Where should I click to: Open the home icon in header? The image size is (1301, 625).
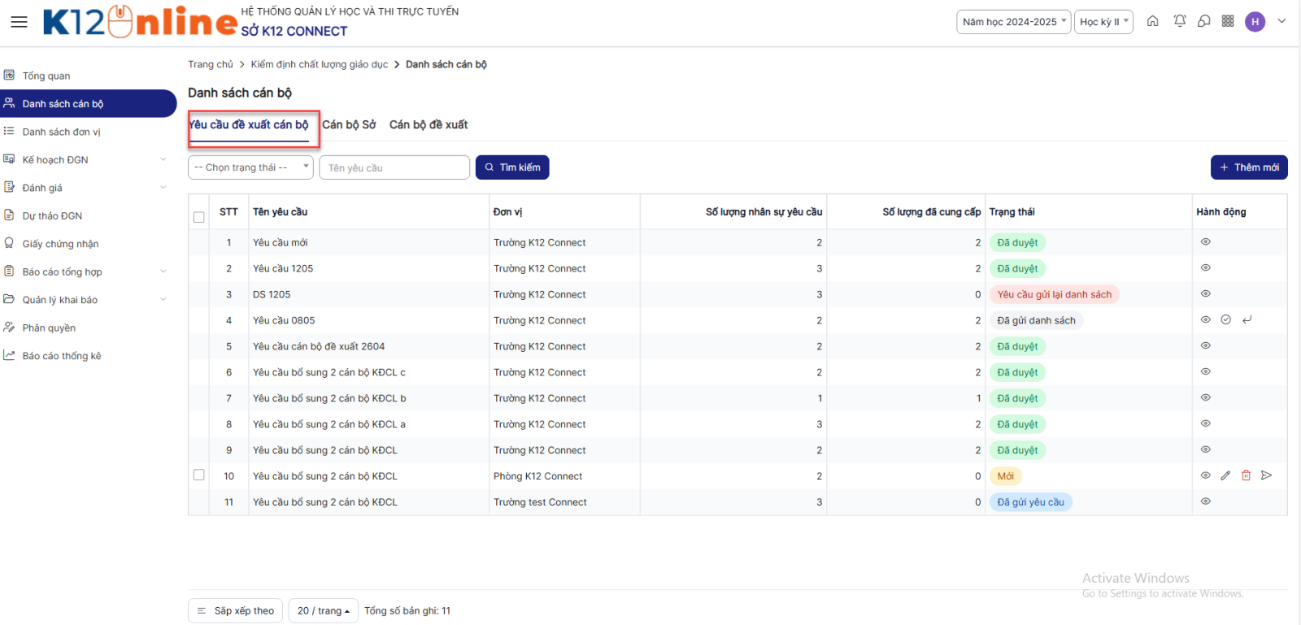tap(1152, 21)
